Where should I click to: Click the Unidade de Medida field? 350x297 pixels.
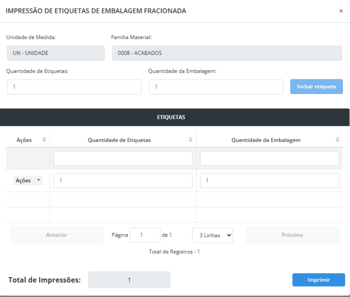[55, 53]
